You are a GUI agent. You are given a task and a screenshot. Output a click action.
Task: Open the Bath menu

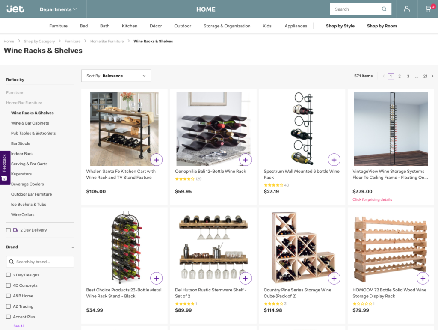click(105, 26)
